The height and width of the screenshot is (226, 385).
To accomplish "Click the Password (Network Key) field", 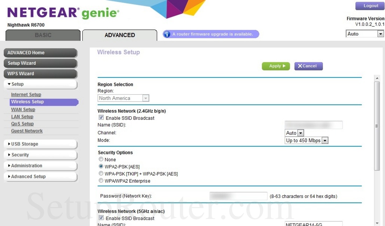I will [238, 196].
